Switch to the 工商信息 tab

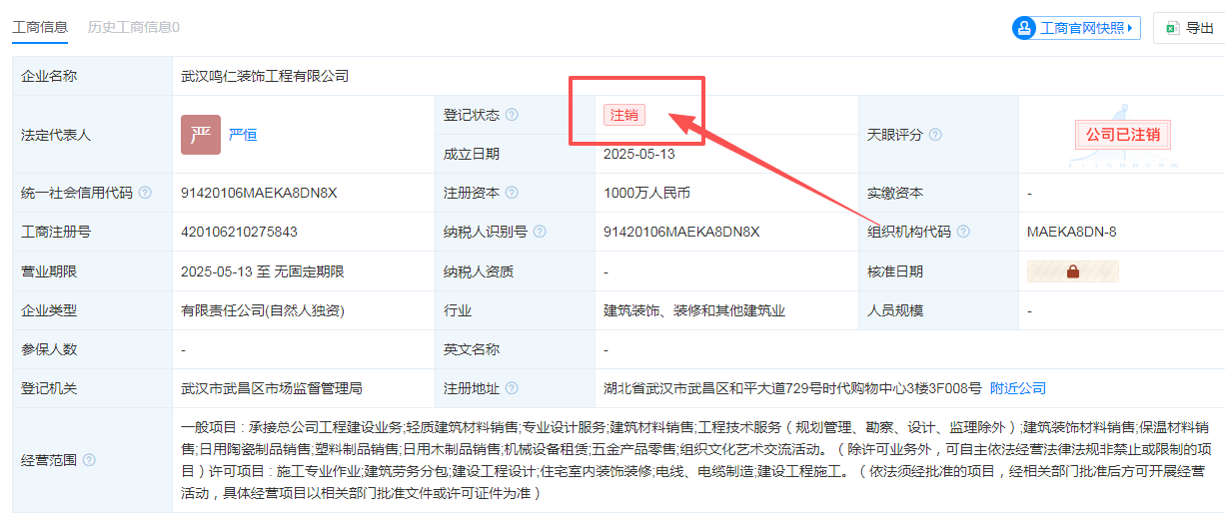40,27
